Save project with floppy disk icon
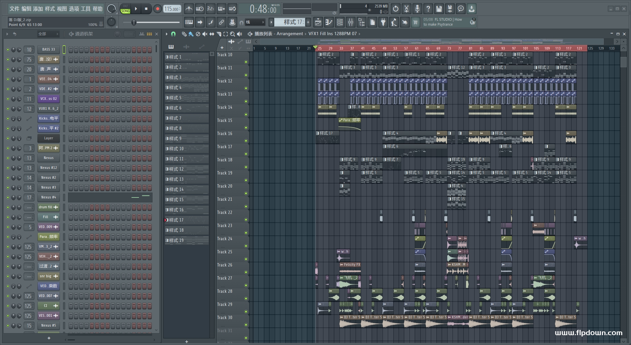 tap(439, 9)
